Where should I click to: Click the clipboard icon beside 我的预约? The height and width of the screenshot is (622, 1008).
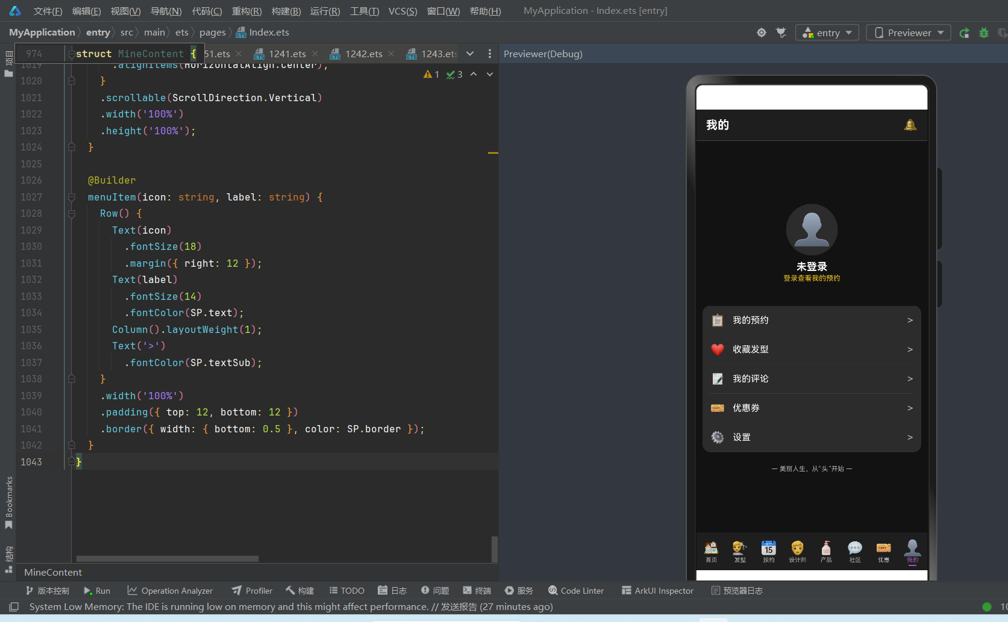[717, 320]
